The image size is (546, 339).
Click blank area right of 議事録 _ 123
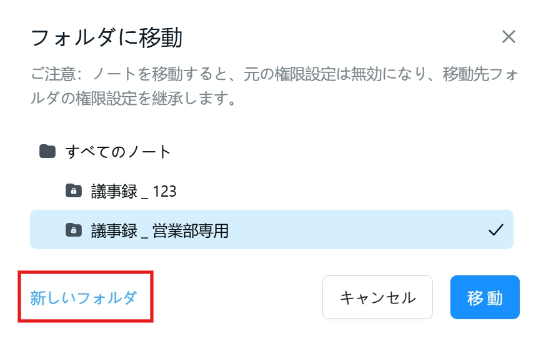[345, 191]
